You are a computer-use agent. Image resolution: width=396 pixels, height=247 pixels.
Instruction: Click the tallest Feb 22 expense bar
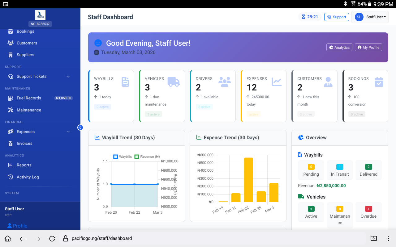[248, 180]
